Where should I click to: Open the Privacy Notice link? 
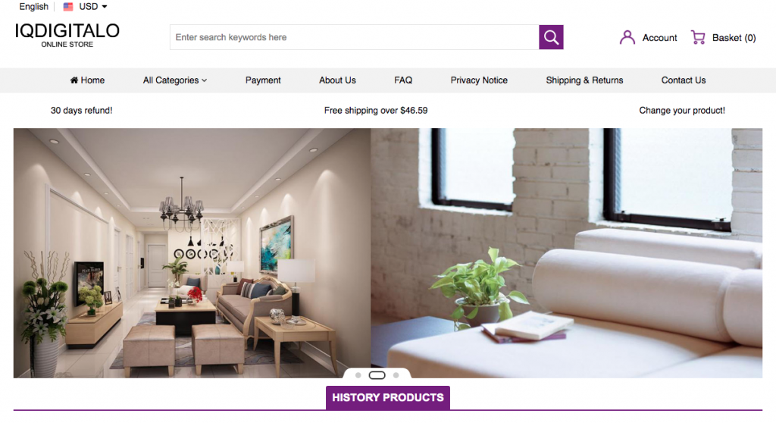click(479, 80)
